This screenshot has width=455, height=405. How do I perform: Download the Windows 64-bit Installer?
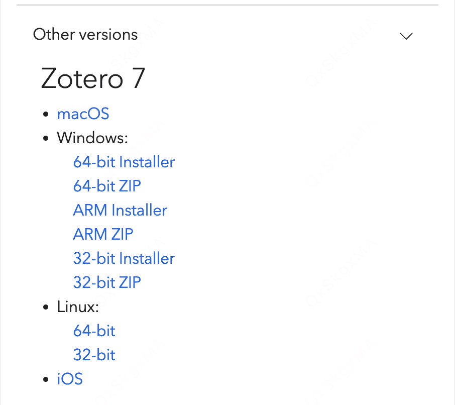click(x=124, y=162)
